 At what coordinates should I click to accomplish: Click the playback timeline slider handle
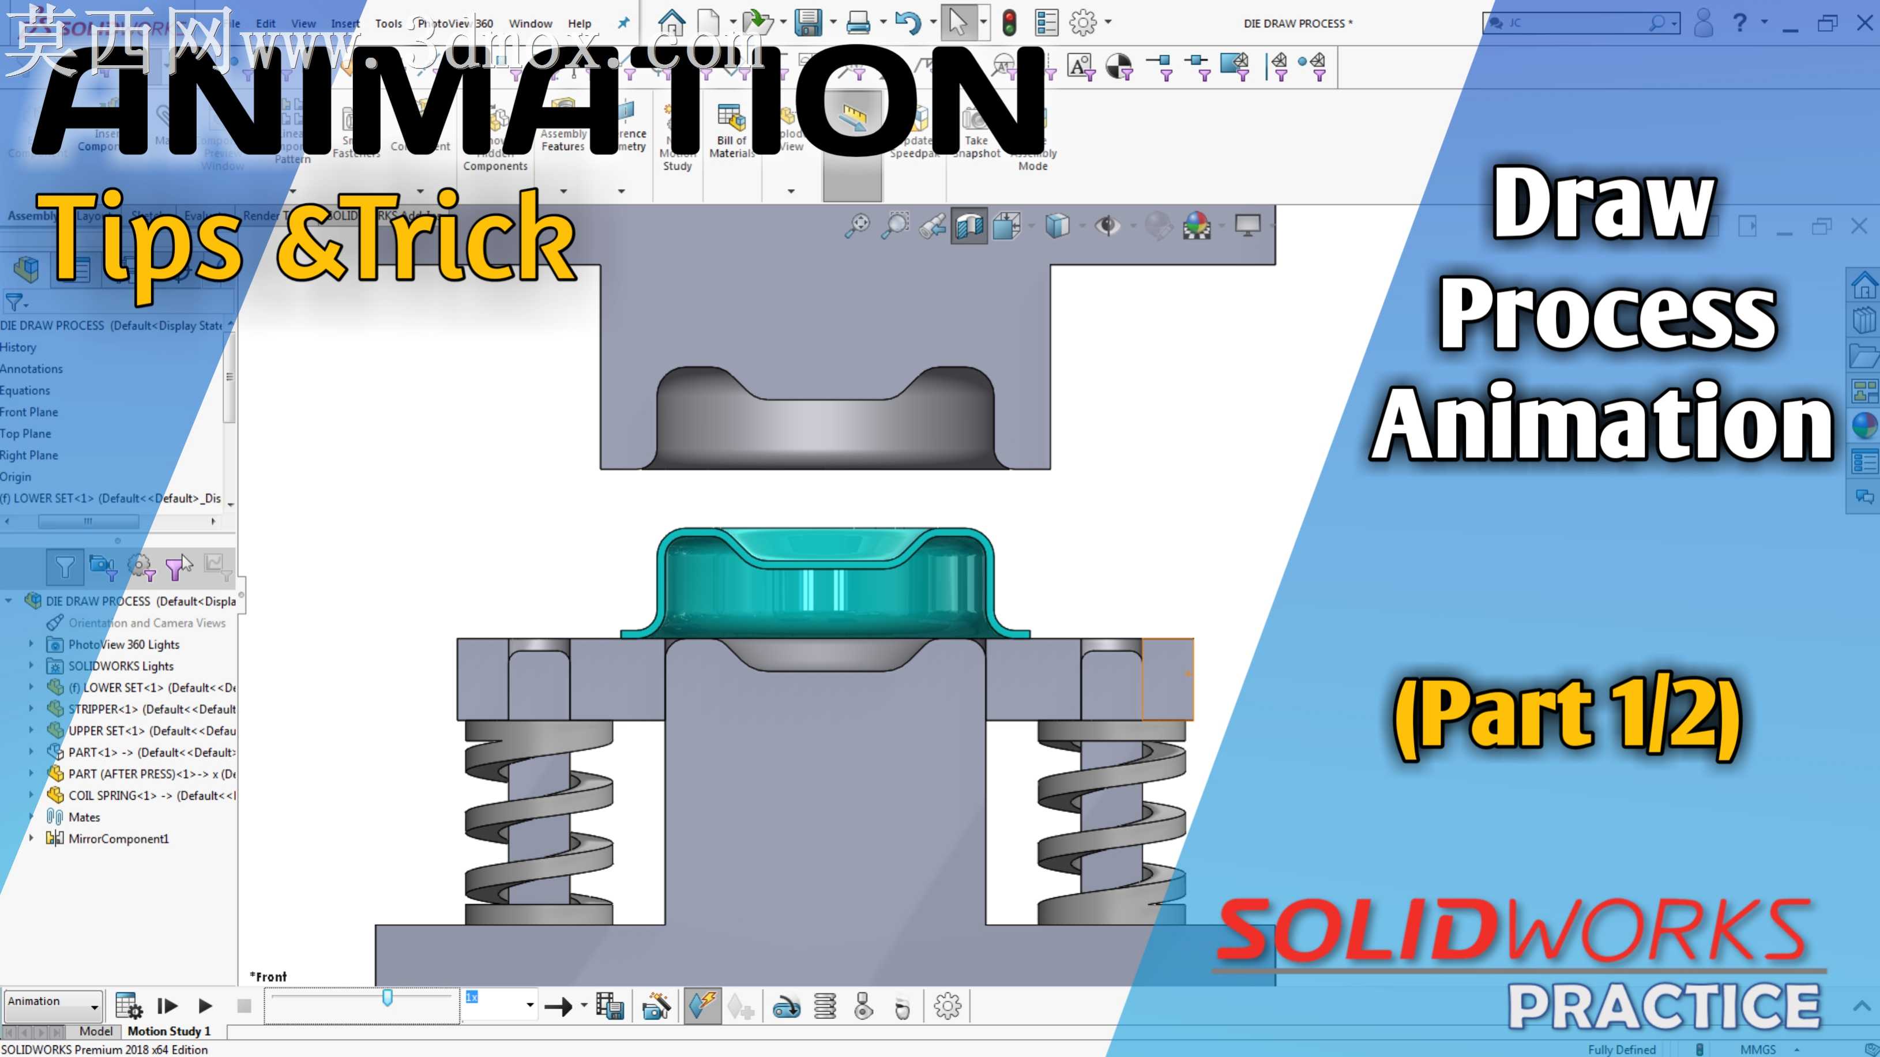click(x=388, y=997)
